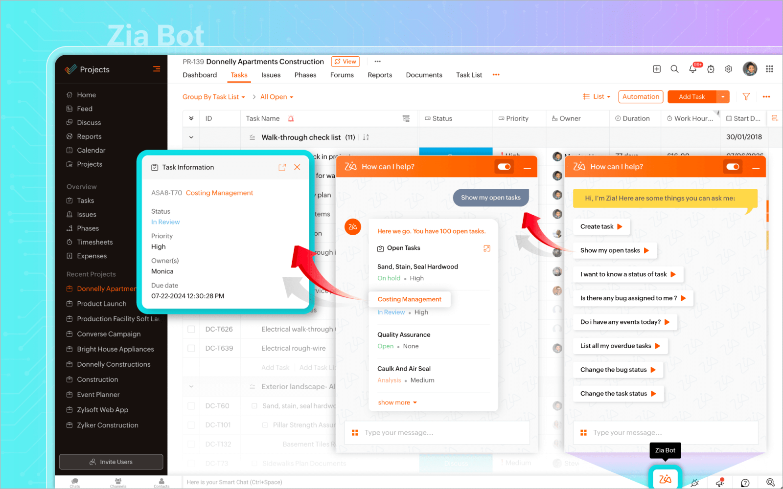Check the box for task DC-T639
The height and width of the screenshot is (489, 783).
191,348
